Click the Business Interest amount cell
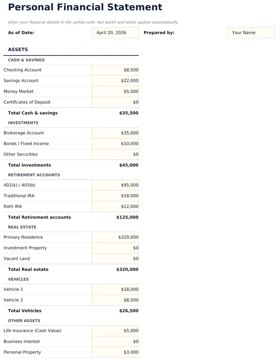 tap(115, 341)
